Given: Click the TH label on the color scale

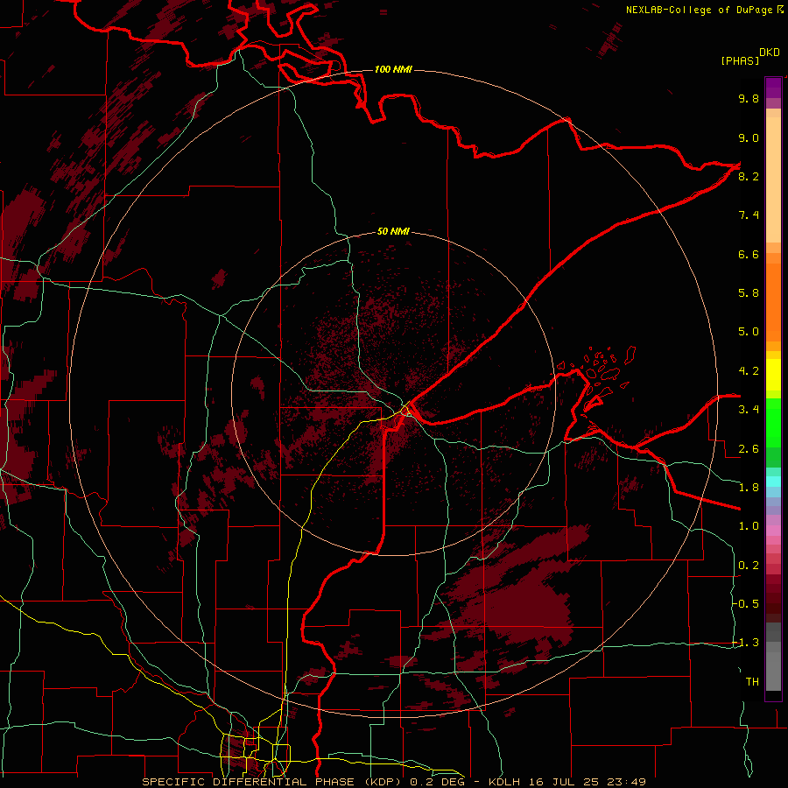Looking at the screenshot, I should click(752, 682).
